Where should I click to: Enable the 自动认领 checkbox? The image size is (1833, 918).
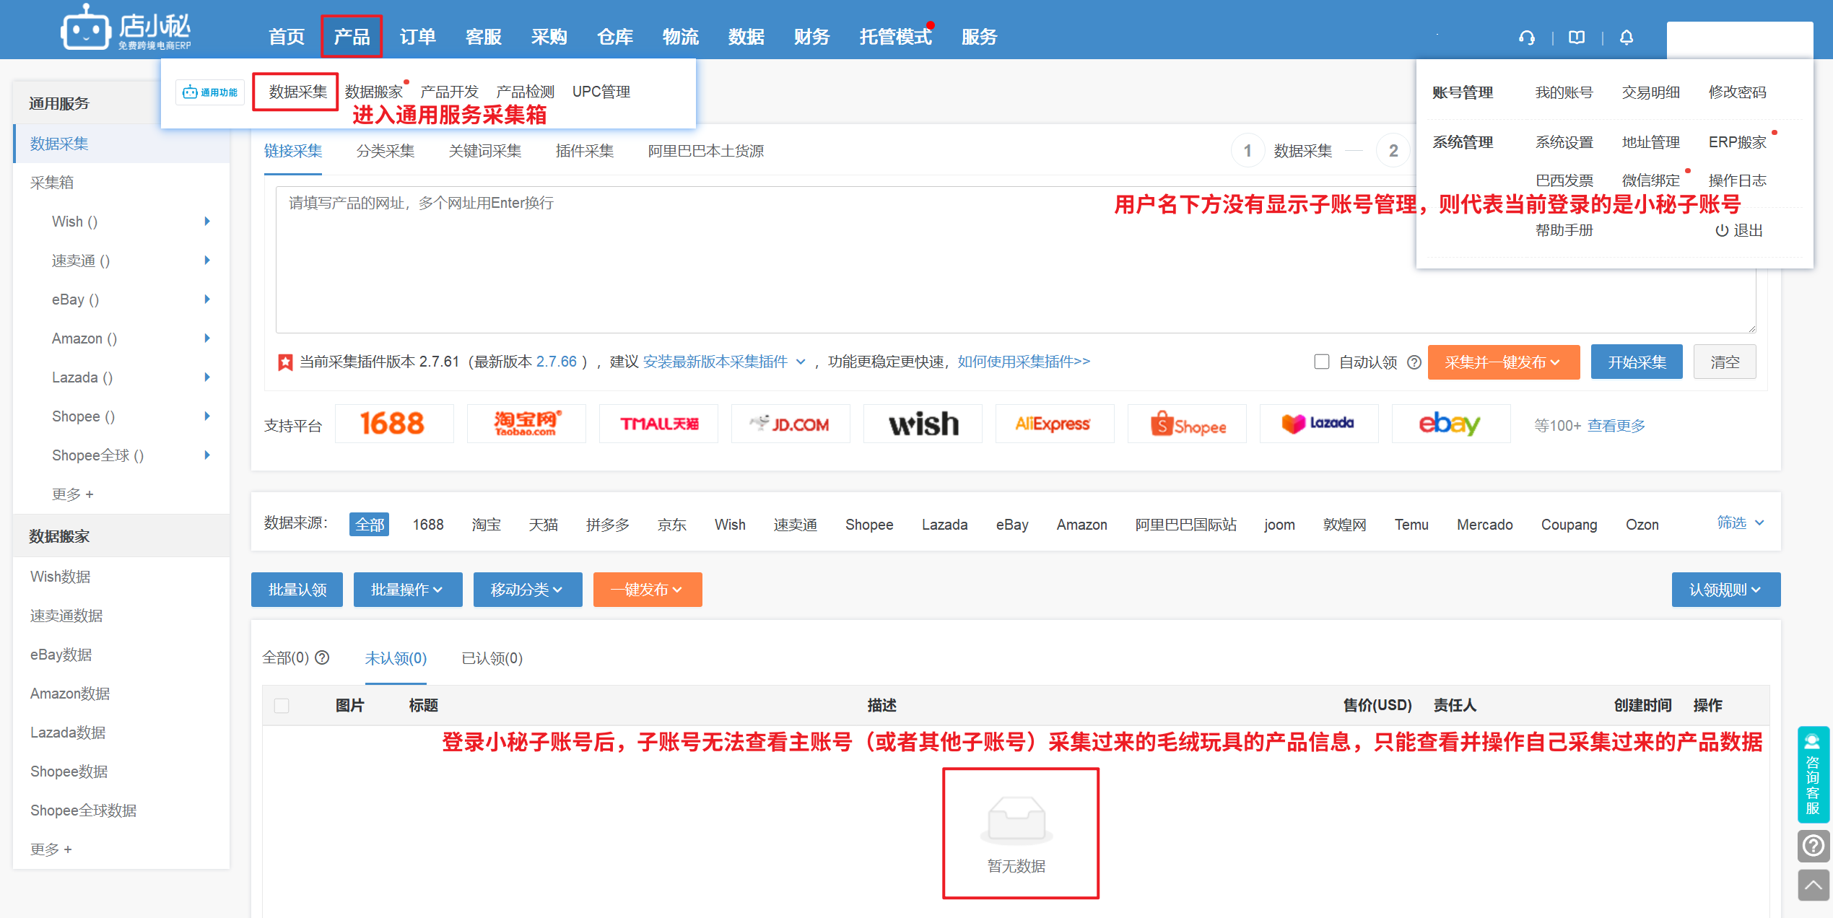click(x=1322, y=362)
